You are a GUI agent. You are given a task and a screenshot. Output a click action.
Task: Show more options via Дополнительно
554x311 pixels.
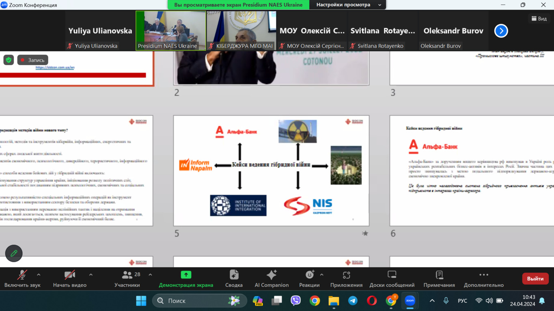point(484,279)
